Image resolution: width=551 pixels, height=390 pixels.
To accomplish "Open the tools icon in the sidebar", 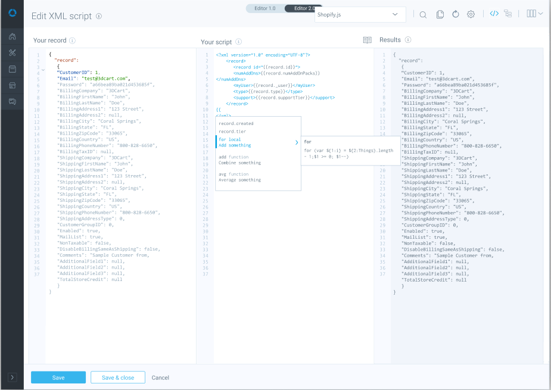I will 12,53.
